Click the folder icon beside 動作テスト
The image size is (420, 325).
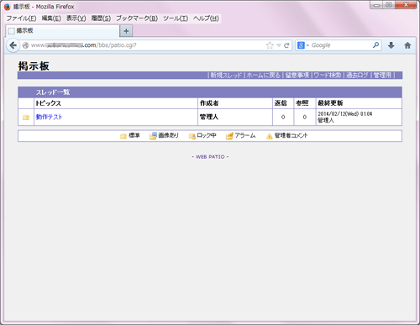pyautogui.click(x=26, y=118)
